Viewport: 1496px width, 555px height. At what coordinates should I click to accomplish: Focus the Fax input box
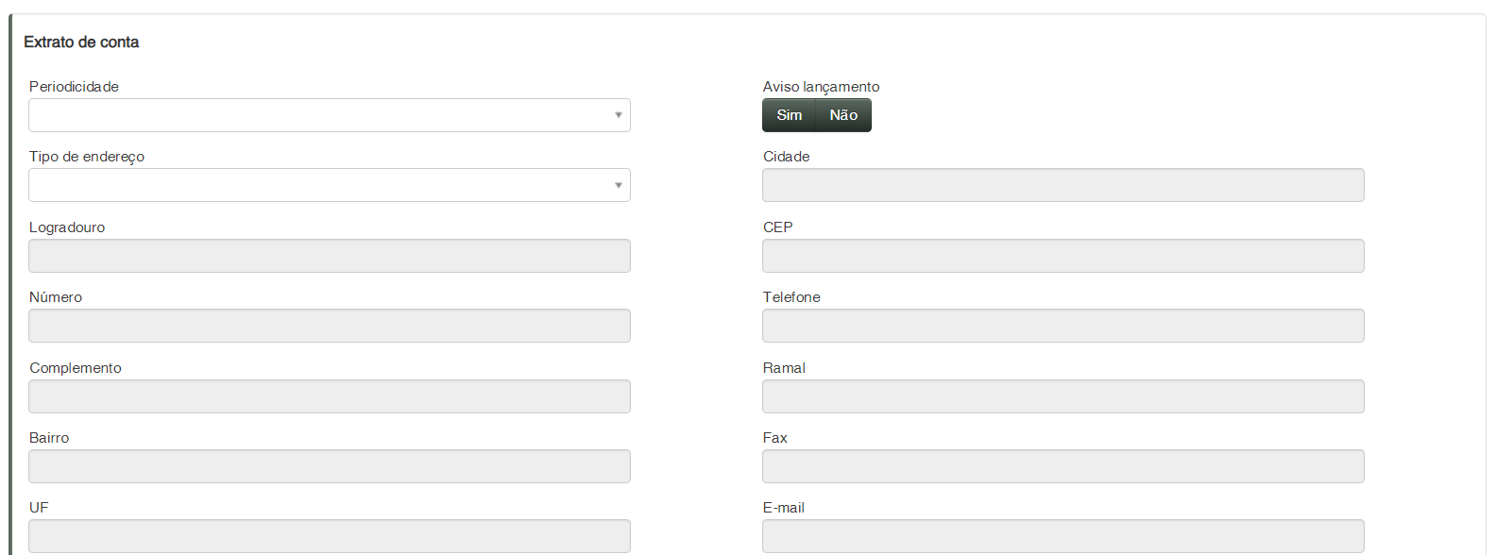point(1062,466)
